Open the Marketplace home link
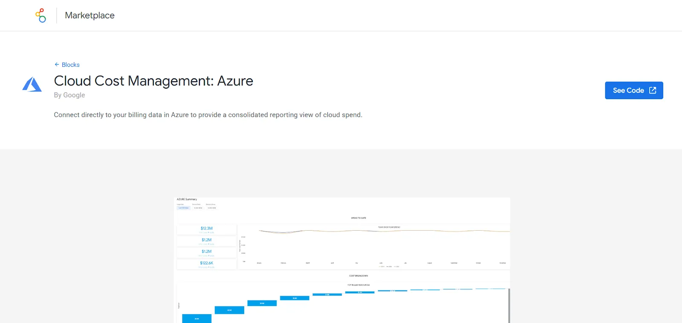The image size is (682, 323). 90,15
